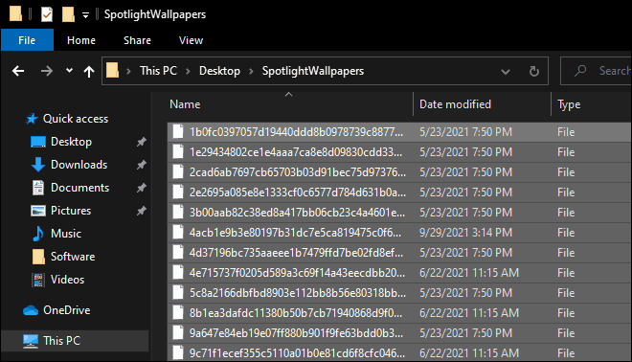
Task: Click the file icon of 8b1ea3dafdc1 row
Action: [178, 313]
